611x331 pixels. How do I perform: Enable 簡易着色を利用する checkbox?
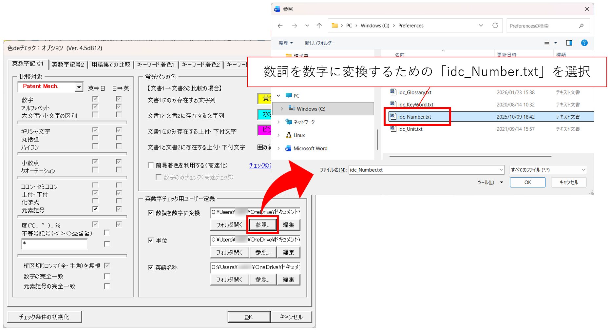tap(151, 165)
